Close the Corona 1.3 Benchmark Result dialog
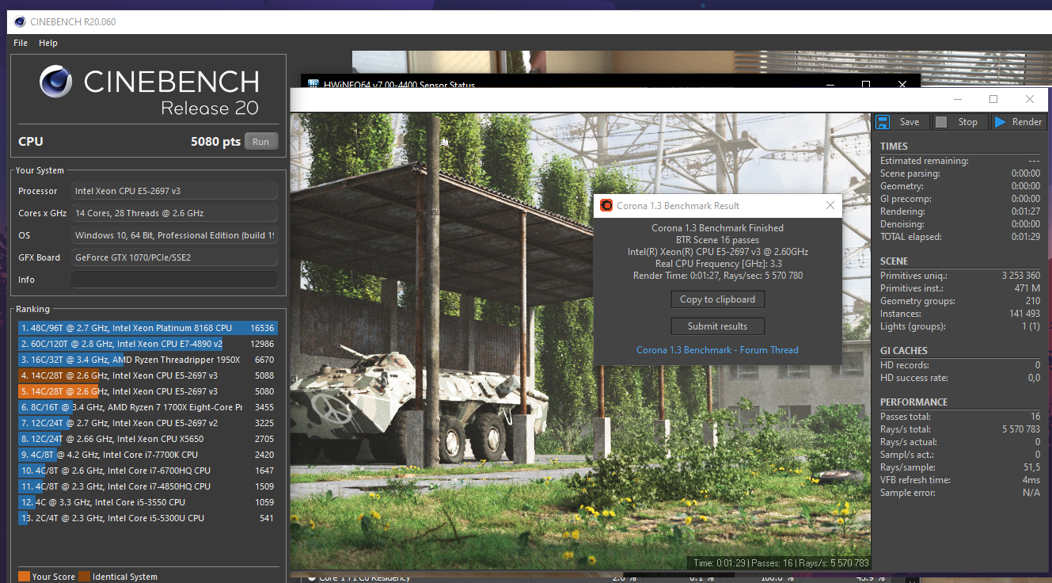1052x583 pixels. [x=830, y=205]
